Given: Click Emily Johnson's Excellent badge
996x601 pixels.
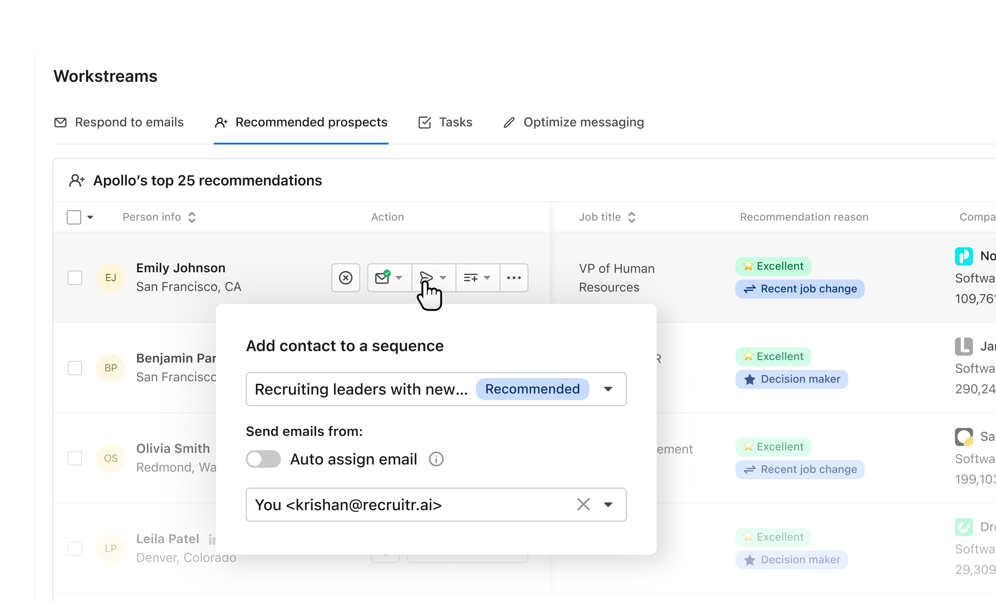Looking at the screenshot, I should coord(773,266).
